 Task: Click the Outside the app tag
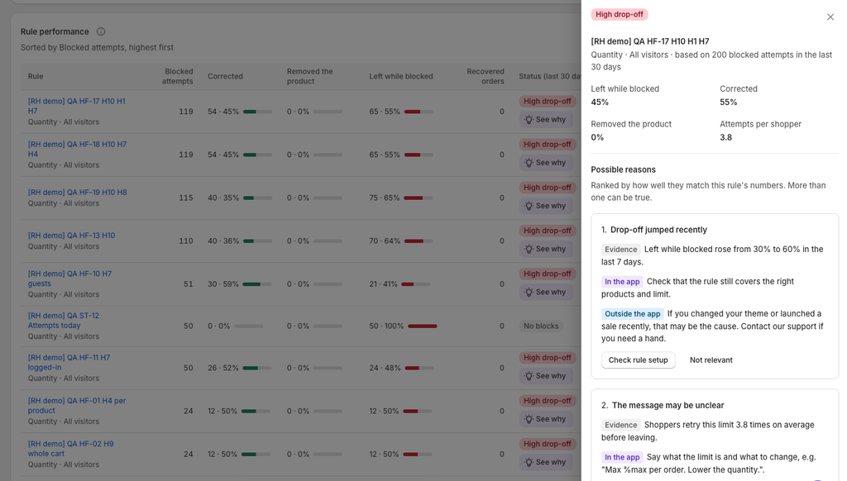(633, 314)
